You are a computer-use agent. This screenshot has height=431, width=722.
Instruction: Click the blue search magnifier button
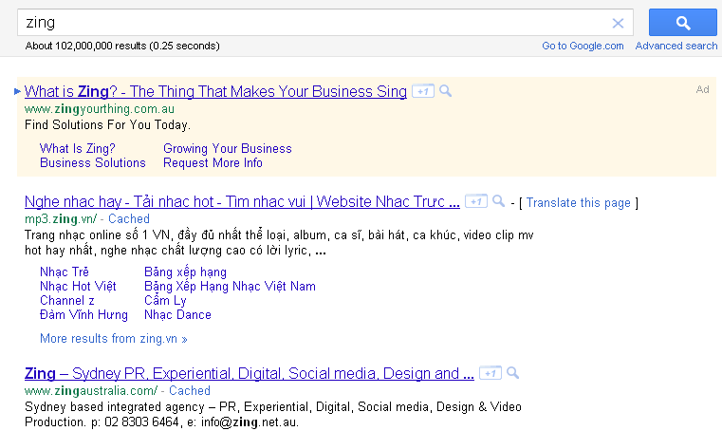tap(683, 22)
